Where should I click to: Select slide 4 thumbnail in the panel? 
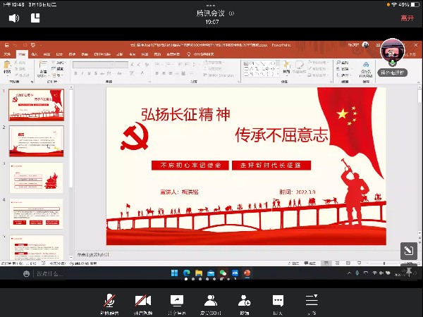[x=37, y=214]
